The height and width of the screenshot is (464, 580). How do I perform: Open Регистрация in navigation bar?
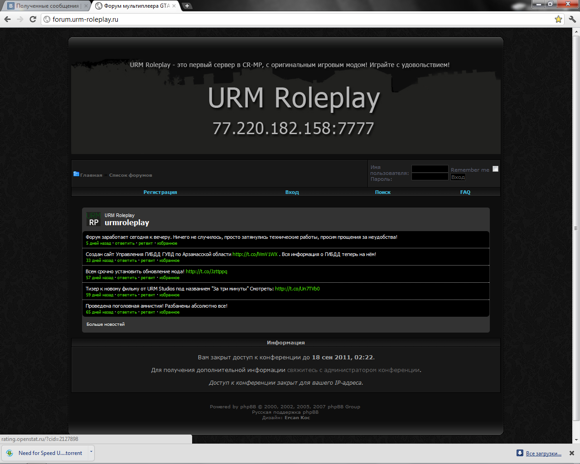160,192
